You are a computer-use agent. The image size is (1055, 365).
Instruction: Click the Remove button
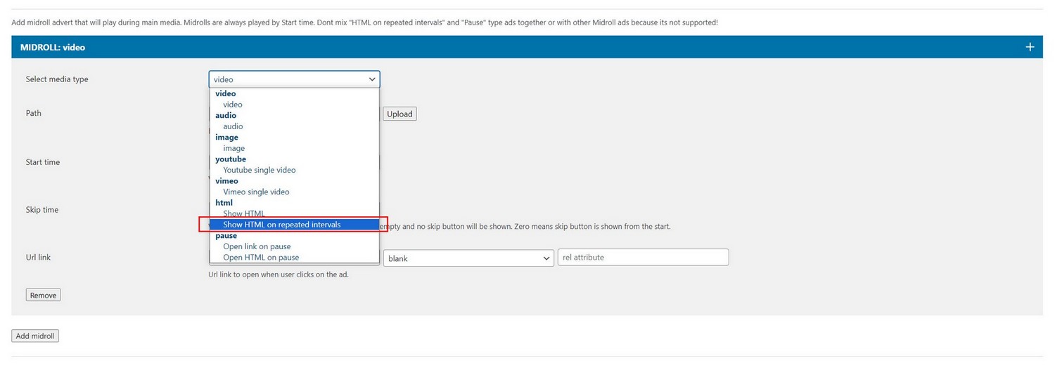[43, 296]
